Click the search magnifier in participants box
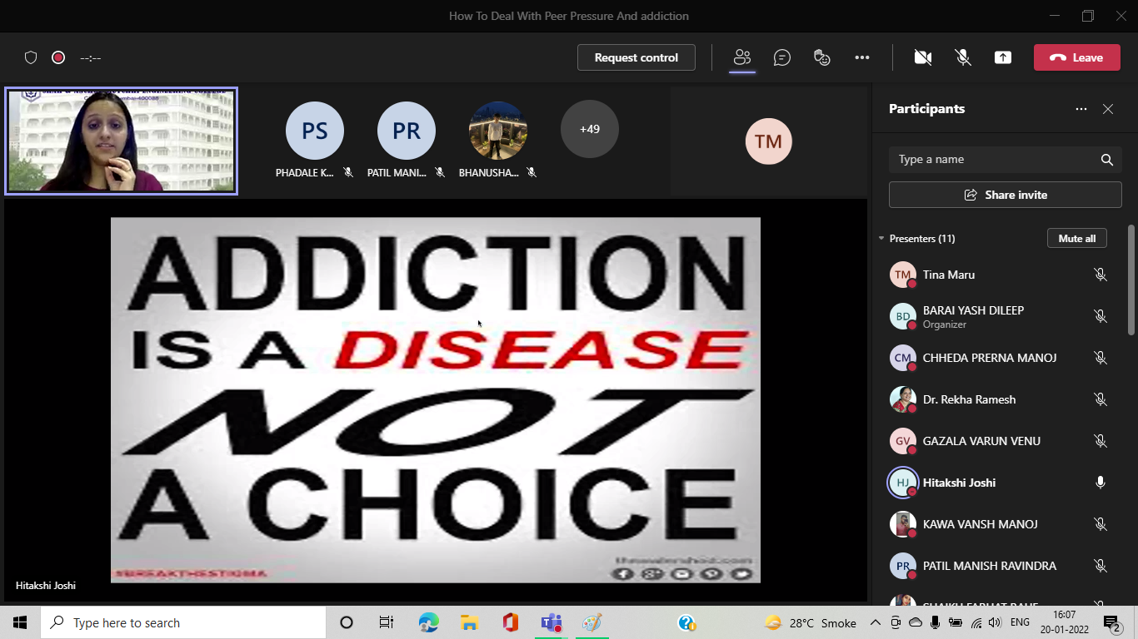Image resolution: width=1138 pixels, height=639 pixels. point(1106,160)
